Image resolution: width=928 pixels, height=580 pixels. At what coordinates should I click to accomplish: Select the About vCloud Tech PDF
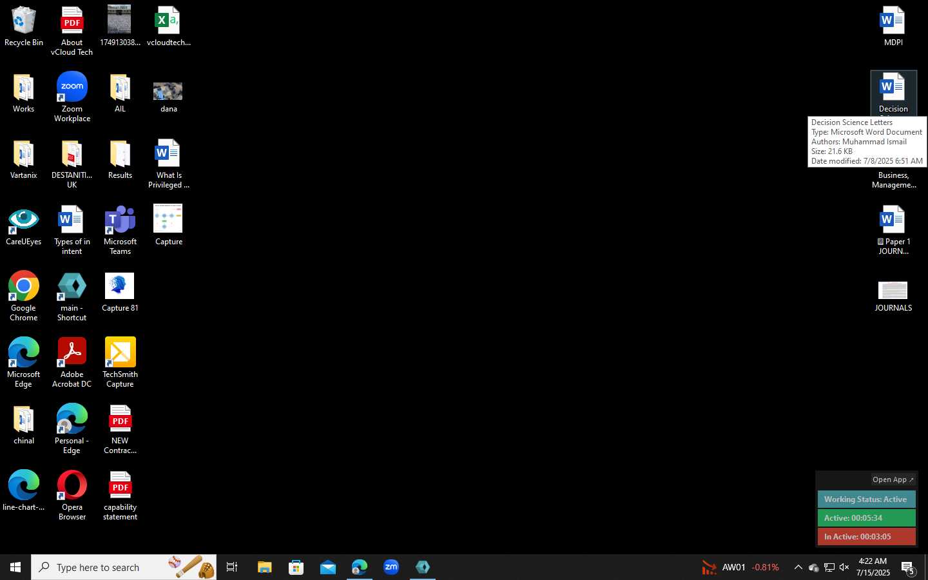point(72,31)
